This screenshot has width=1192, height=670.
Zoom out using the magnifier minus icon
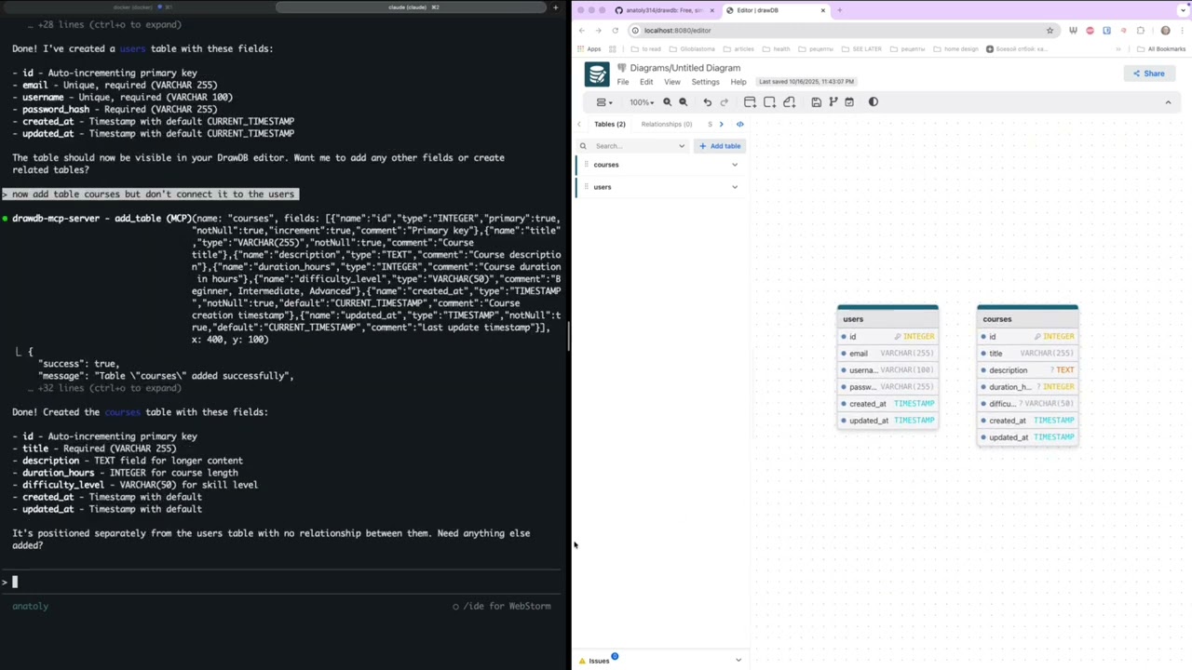(x=683, y=102)
